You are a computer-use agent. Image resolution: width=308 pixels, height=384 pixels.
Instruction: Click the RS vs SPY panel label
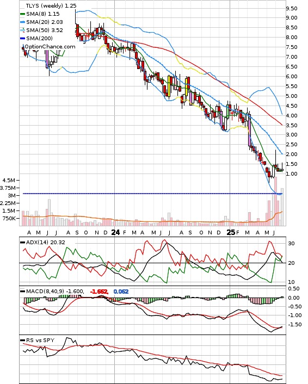click(x=40, y=340)
